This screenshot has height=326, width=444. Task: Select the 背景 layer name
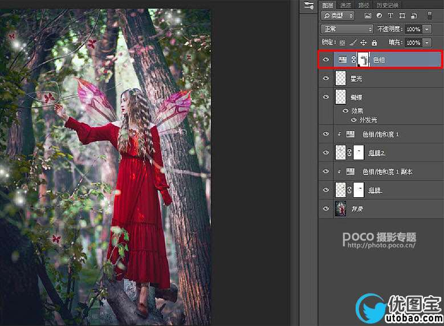pos(357,209)
